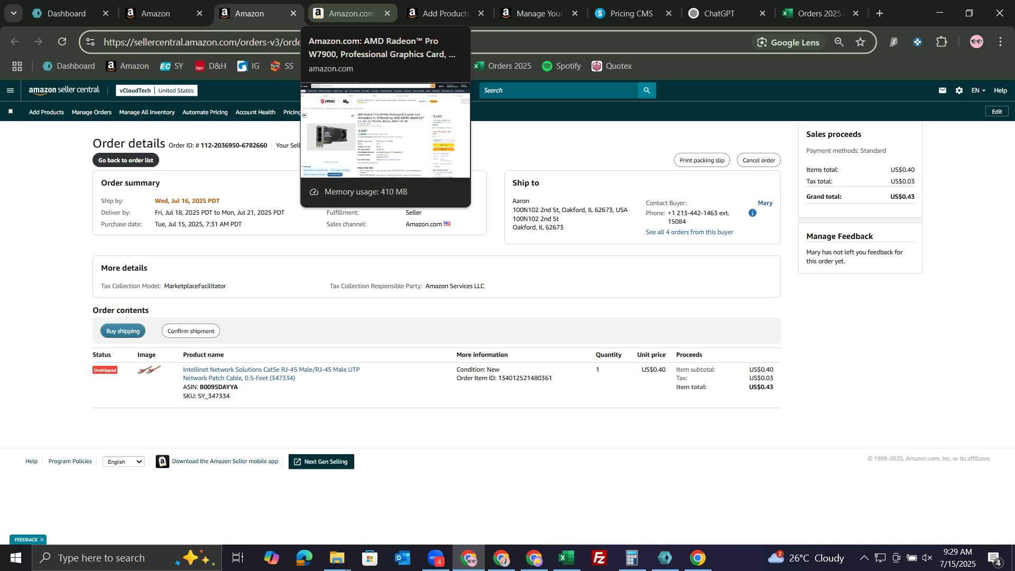
Task: Open the IG bookmark
Action: [x=248, y=66]
